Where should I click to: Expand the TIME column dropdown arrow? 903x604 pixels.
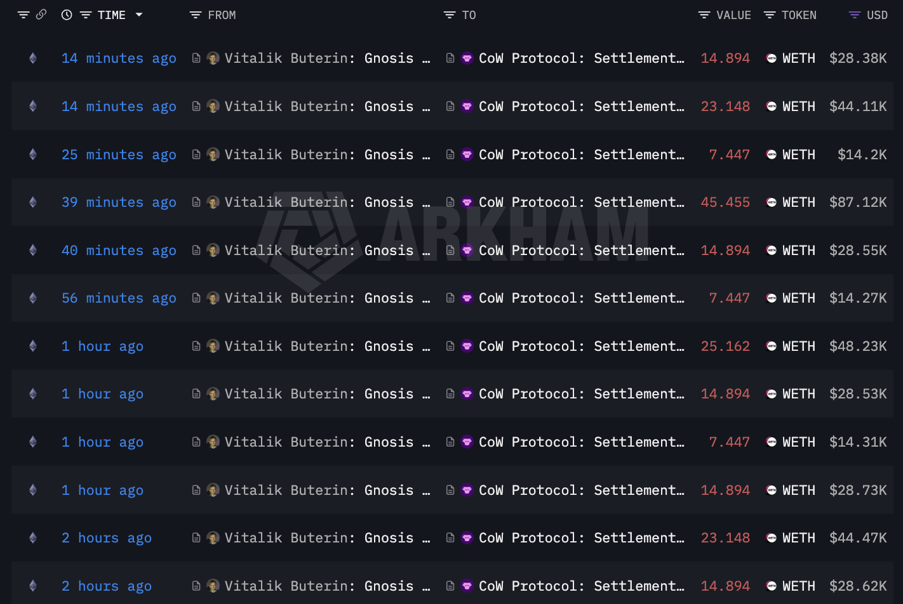click(139, 15)
